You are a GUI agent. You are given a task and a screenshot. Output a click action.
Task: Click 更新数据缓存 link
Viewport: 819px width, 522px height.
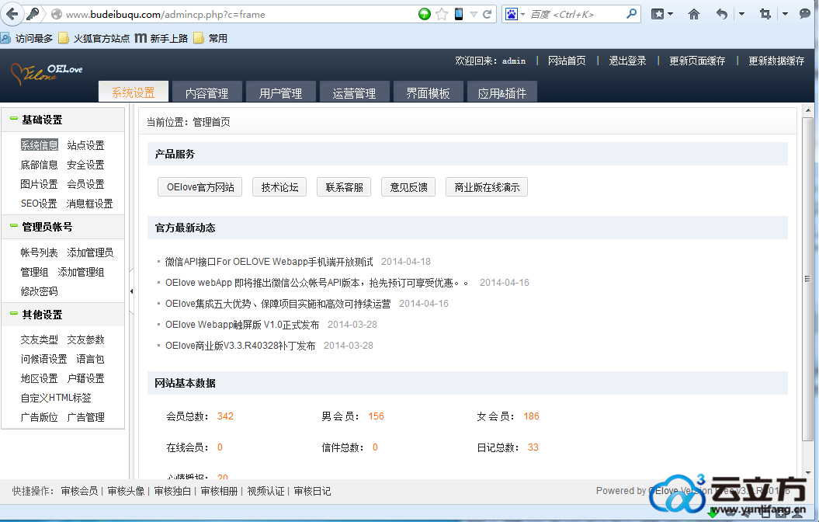(776, 61)
